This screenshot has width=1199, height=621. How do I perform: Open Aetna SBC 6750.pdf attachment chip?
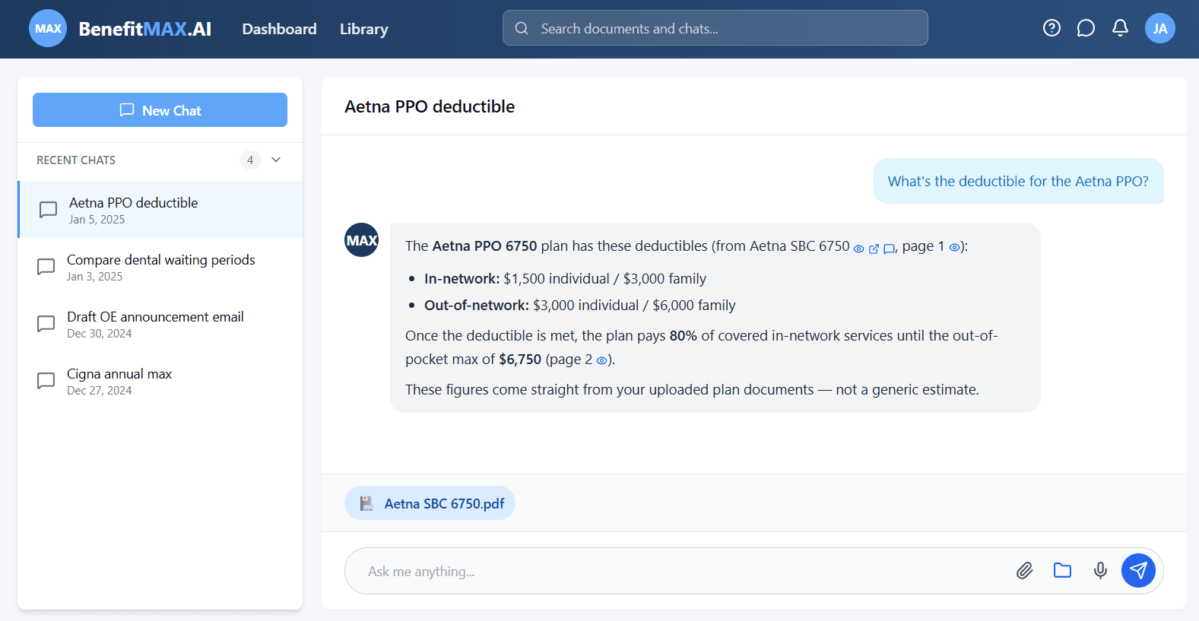[430, 503]
